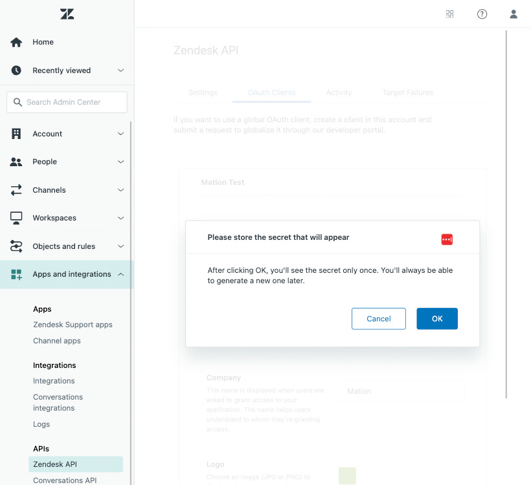The image size is (531, 485).
Task: Switch to the Target Failures tab
Action: (x=408, y=92)
